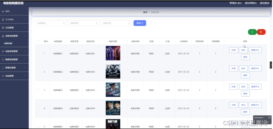Click the movie poster thumbnail in row 3

(x=113, y=89)
